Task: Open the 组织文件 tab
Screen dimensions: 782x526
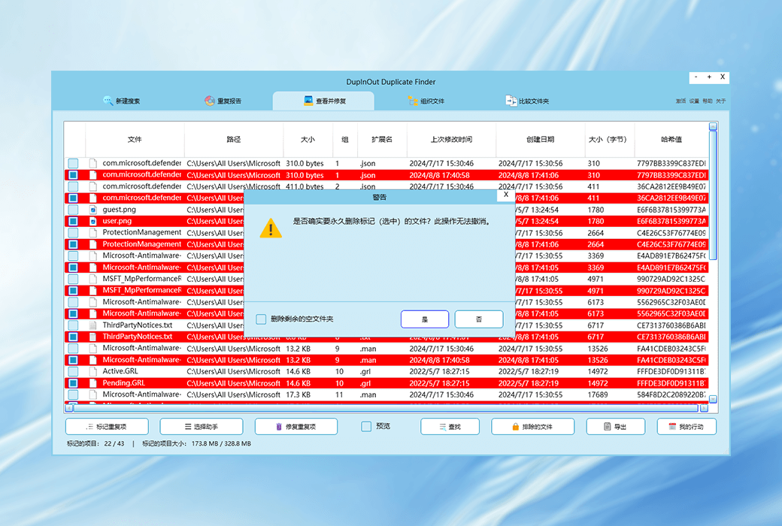Action: (426, 101)
